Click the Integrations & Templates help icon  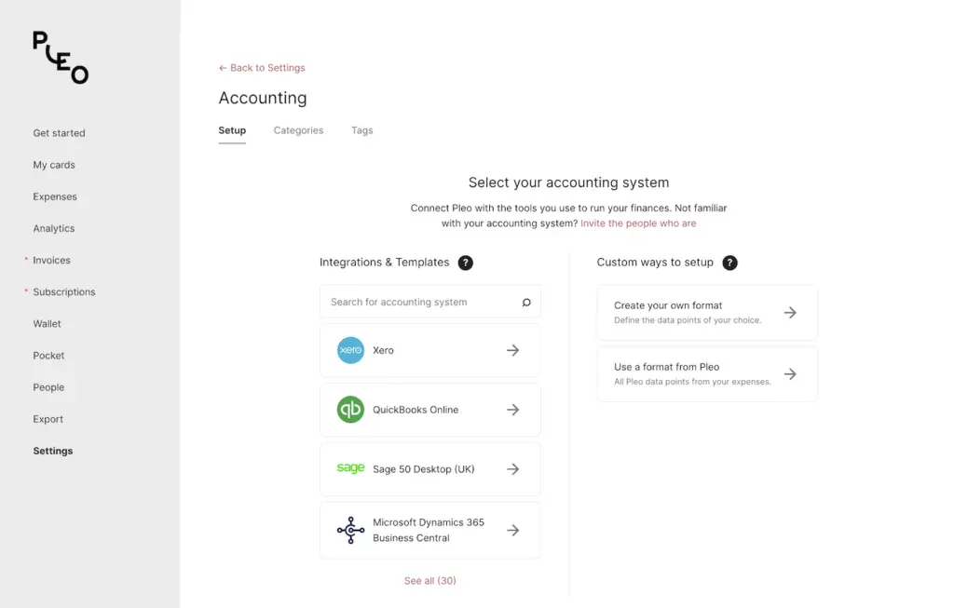pos(466,263)
